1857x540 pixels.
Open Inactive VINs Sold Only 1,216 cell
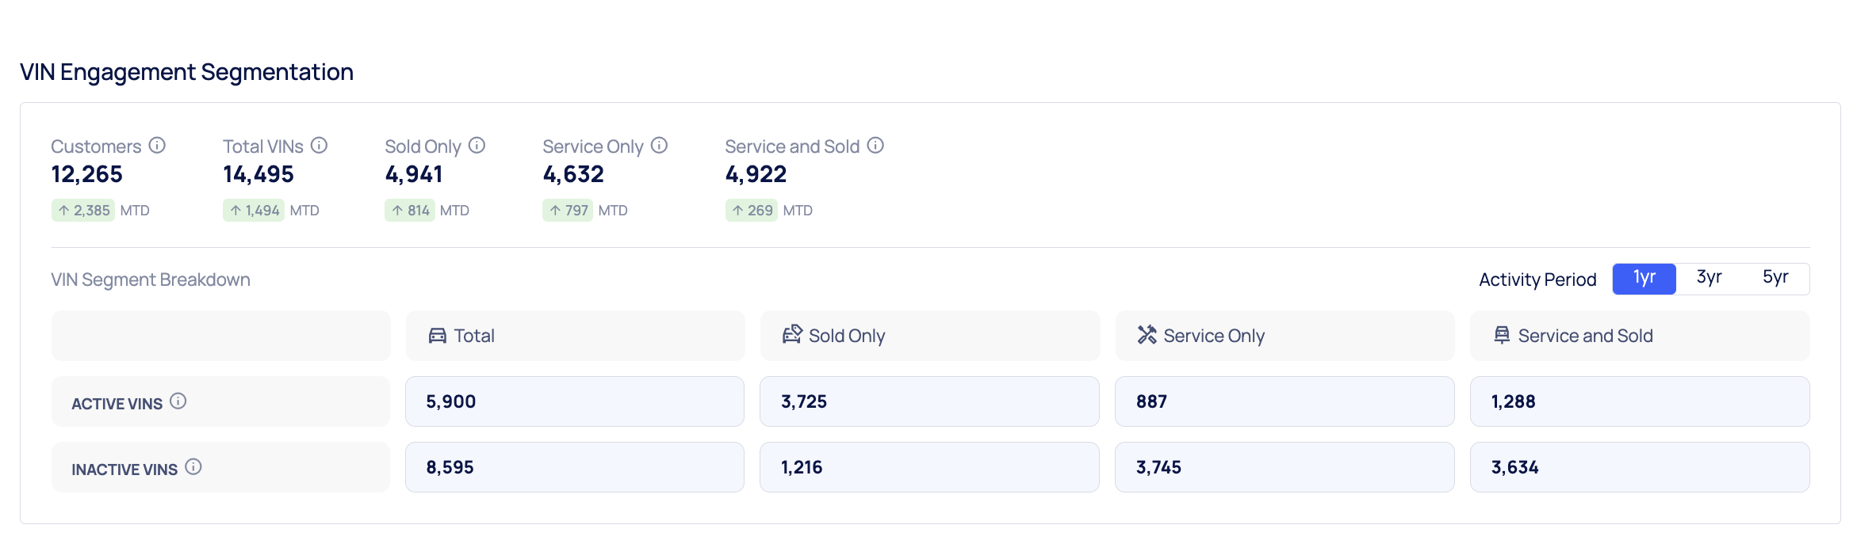(928, 467)
